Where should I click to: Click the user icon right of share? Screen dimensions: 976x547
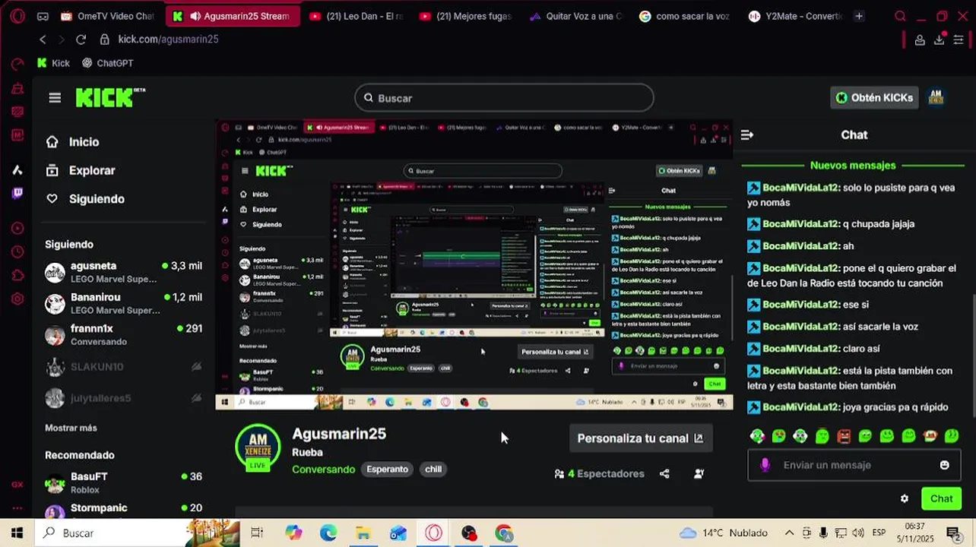coord(699,474)
